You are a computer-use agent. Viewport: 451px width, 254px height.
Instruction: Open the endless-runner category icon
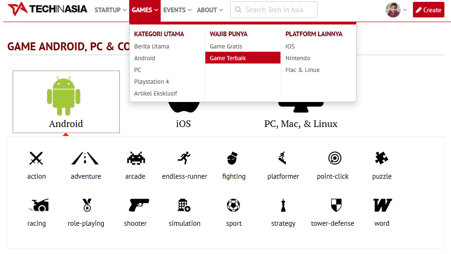184,159
